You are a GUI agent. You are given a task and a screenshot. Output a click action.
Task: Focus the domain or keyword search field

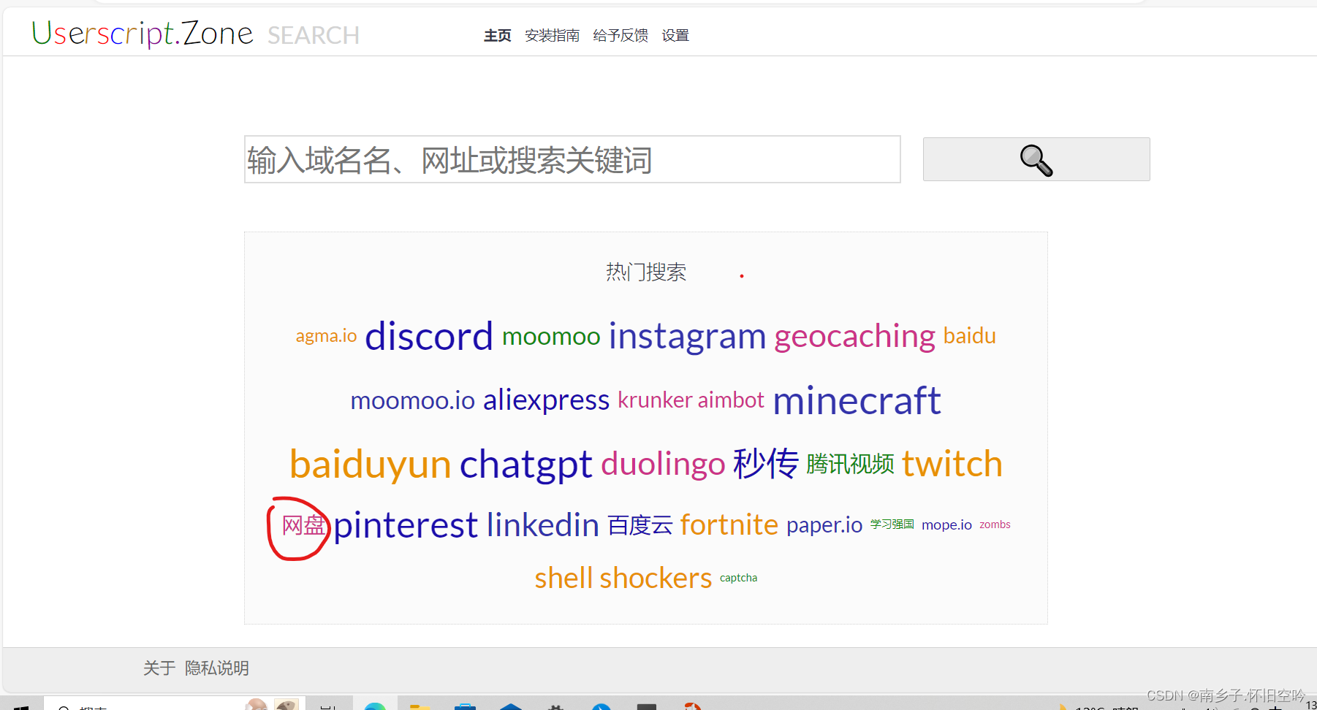(572, 159)
